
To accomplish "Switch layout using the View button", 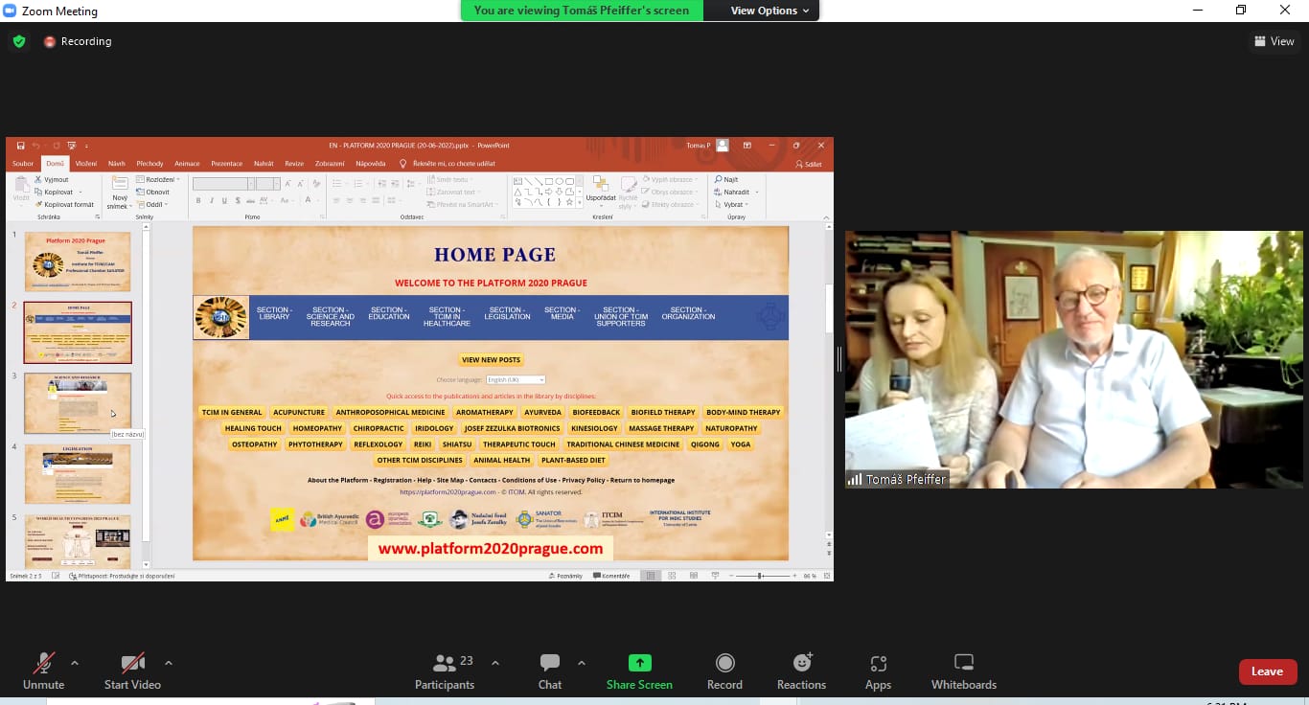I will [x=1274, y=41].
